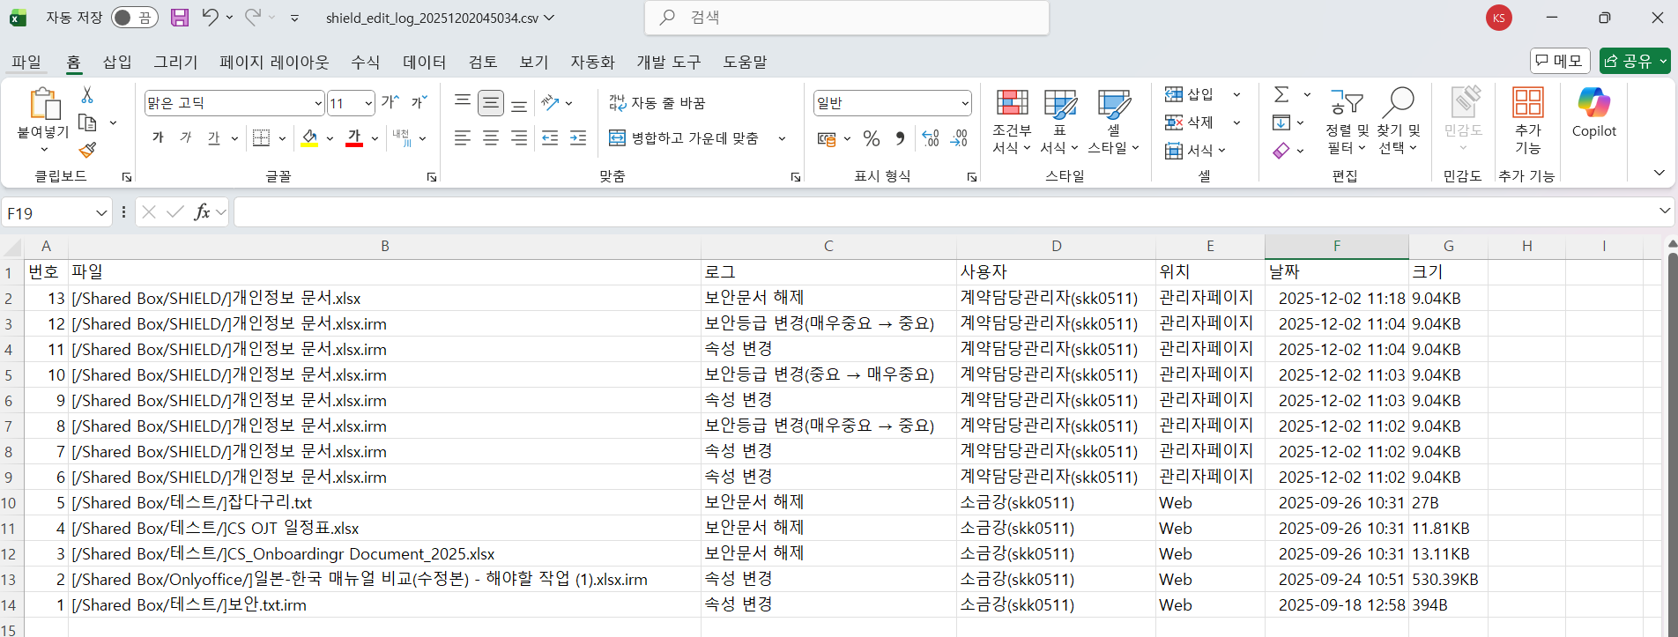Decrease font size with 가v icon

(x=419, y=103)
